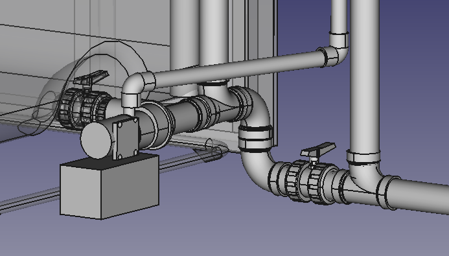Image resolution: width=449 pixels, height=256 pixels.
Task: Select the banded coupling between the two large elbows
Action: [x=256, y=139]
